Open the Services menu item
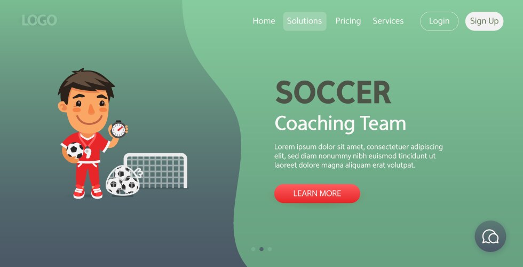The image size is (523, 267). (x=388, y=21)
